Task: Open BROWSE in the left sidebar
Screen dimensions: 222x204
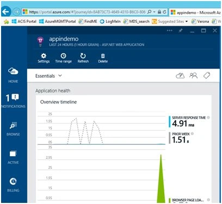Action: pos(13,128)
